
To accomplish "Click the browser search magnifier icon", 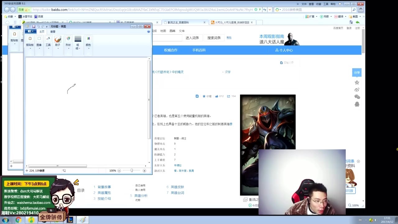I will 354,10.
